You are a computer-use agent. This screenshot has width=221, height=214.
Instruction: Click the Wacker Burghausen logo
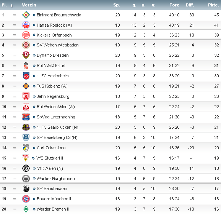[x=26, y=179]
